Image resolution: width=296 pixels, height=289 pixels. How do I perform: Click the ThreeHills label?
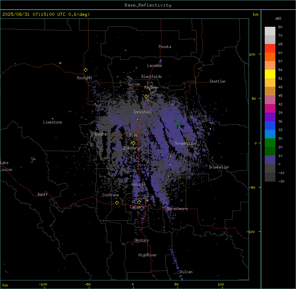pos(184,143)
